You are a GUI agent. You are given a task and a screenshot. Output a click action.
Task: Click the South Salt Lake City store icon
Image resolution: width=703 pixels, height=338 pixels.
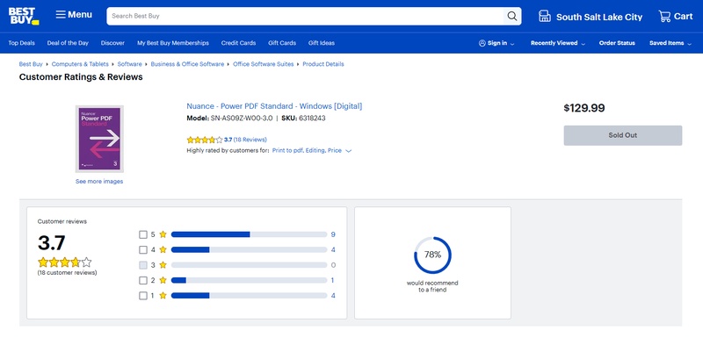pyautogui.click(x=545, y=16)
